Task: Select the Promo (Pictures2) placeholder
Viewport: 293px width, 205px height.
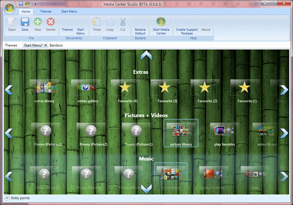Action: tap(93, 135)
